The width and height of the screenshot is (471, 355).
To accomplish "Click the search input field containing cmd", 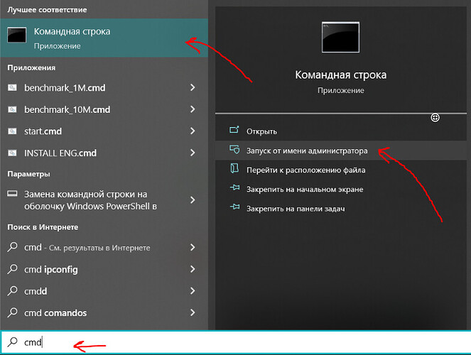I will 213,342.
